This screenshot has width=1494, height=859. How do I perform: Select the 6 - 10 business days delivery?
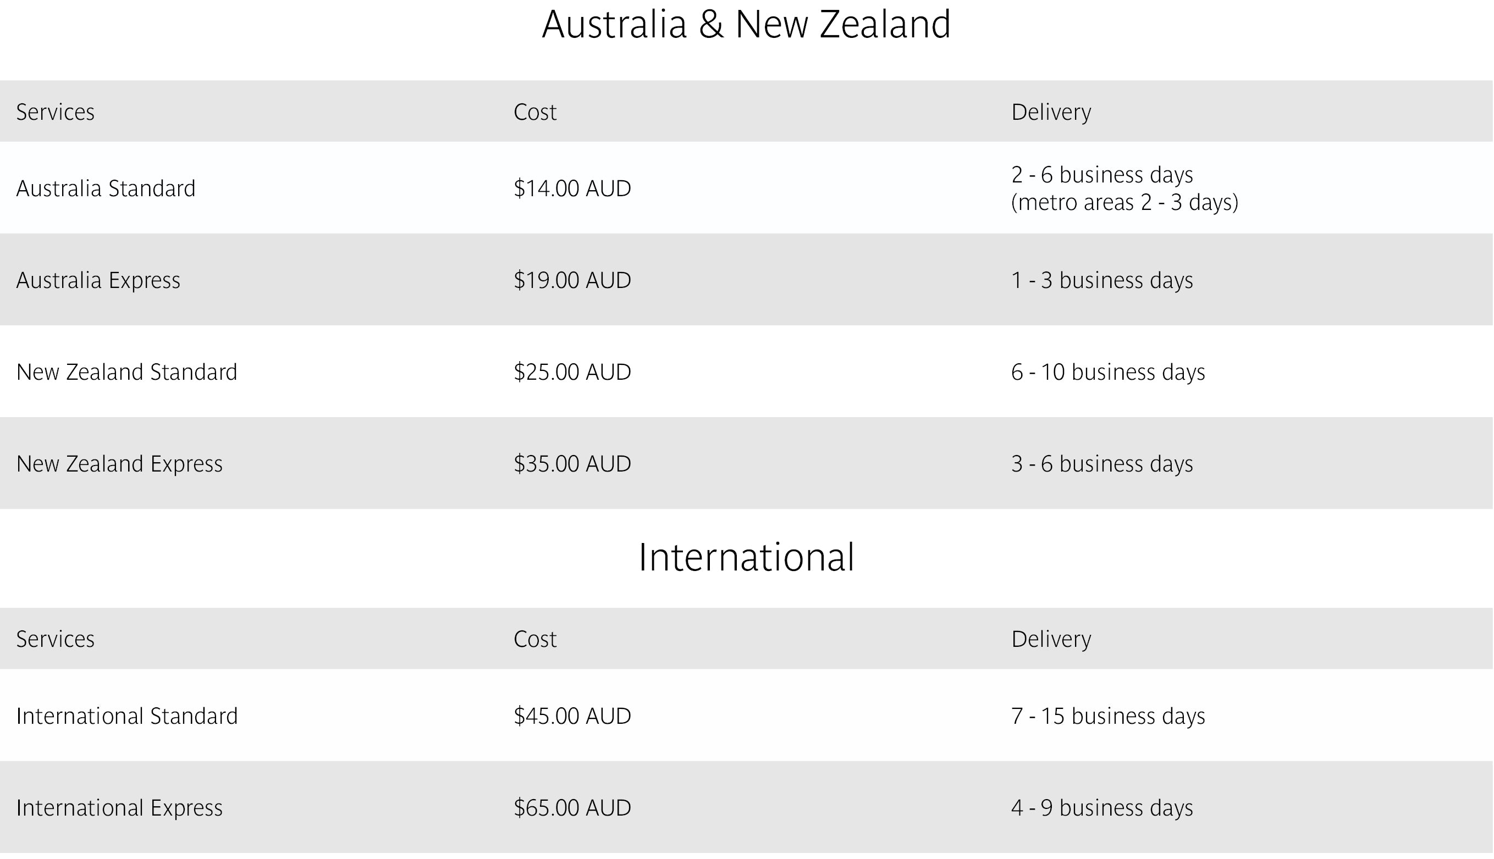point(1107,372)
